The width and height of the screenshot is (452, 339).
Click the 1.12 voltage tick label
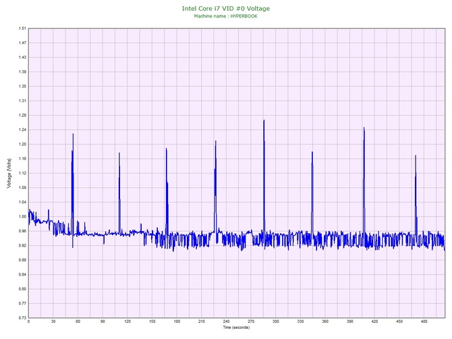pos(22,173)
